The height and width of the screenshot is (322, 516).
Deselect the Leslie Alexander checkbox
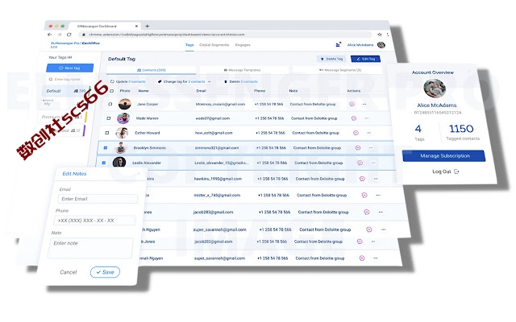tap(104, 163)
